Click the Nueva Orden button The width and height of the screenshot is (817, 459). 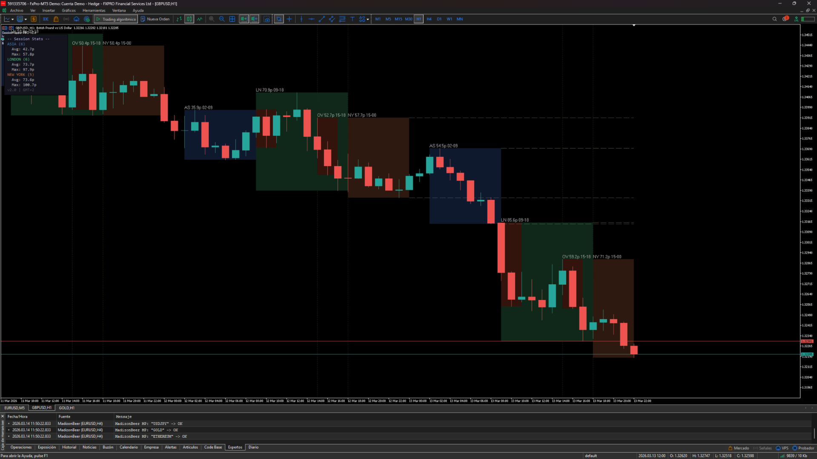click(x=155, y=19)
